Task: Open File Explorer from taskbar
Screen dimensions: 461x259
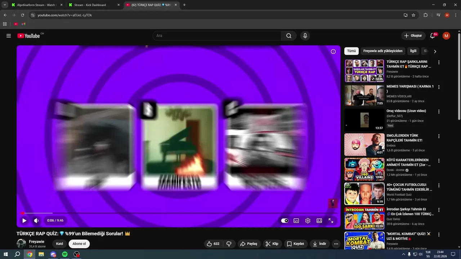Action: (41, 254)
